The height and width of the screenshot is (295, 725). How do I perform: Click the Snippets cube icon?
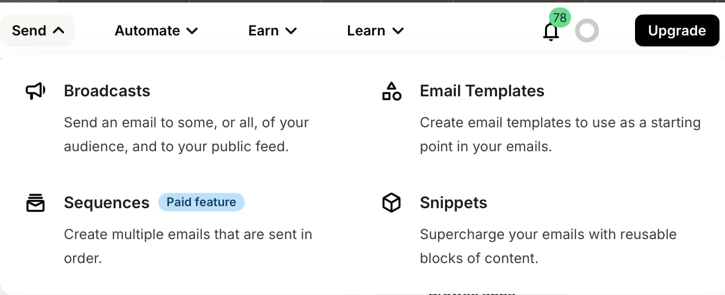[391, 203]
